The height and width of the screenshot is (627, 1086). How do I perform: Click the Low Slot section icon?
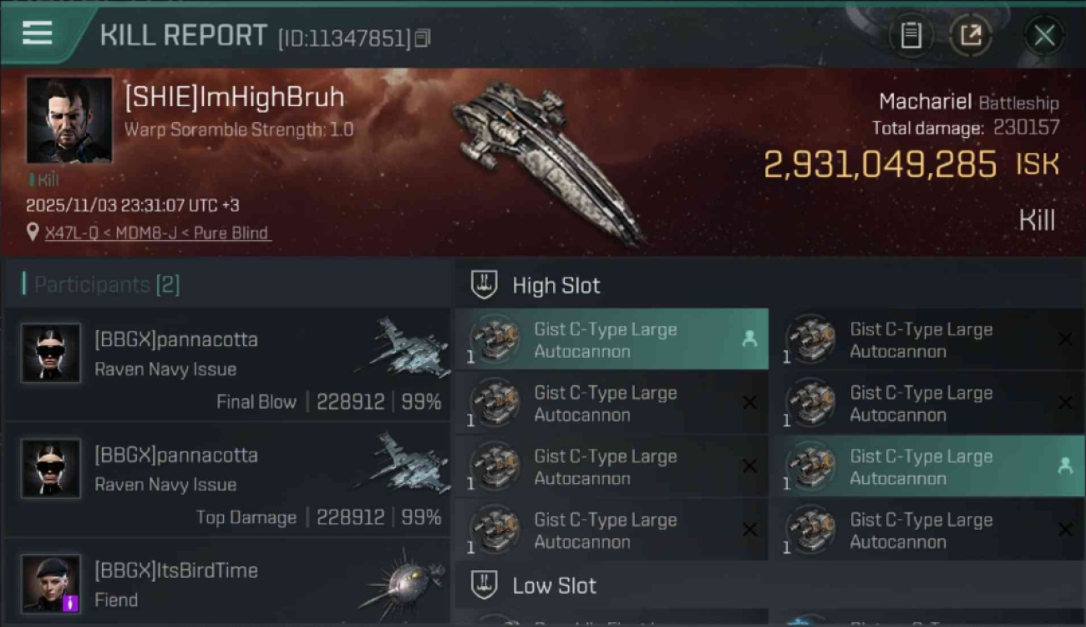coord(484,585)
